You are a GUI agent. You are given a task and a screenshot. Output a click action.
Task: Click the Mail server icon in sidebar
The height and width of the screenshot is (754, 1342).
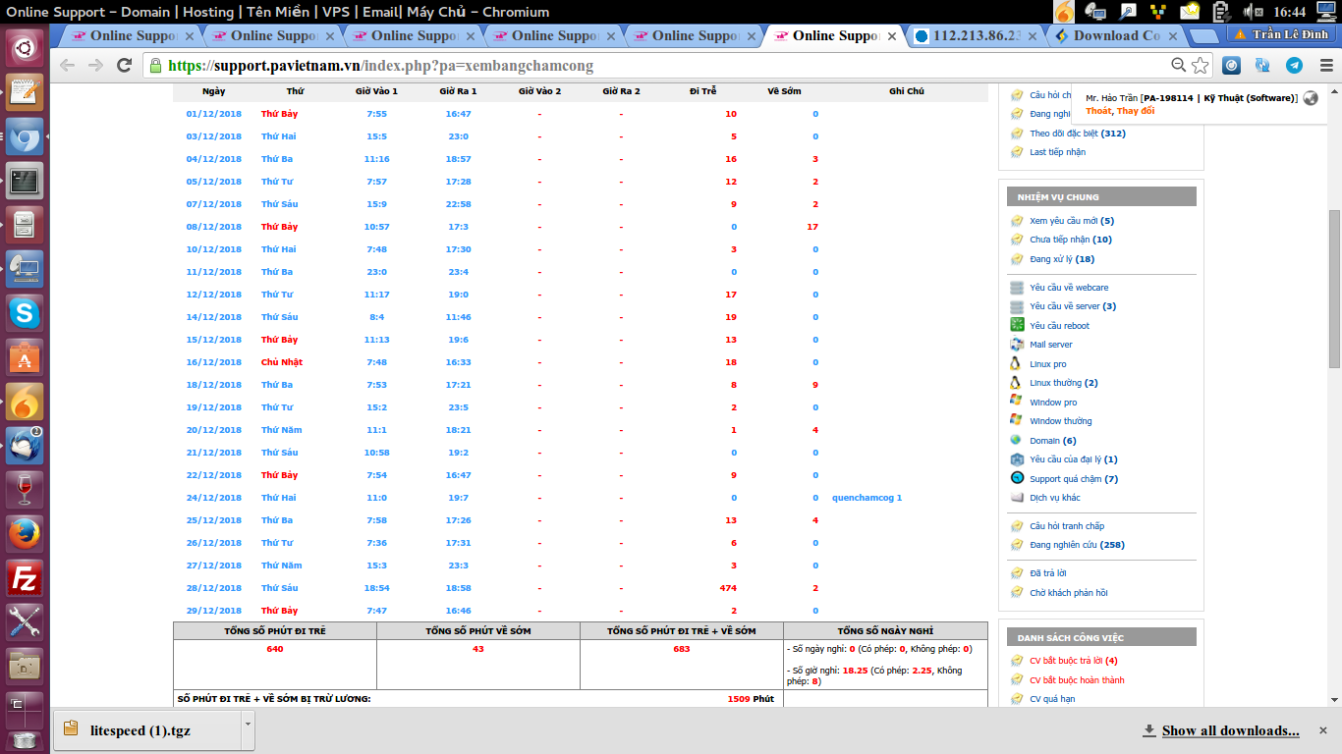(x=1018, y=345)
